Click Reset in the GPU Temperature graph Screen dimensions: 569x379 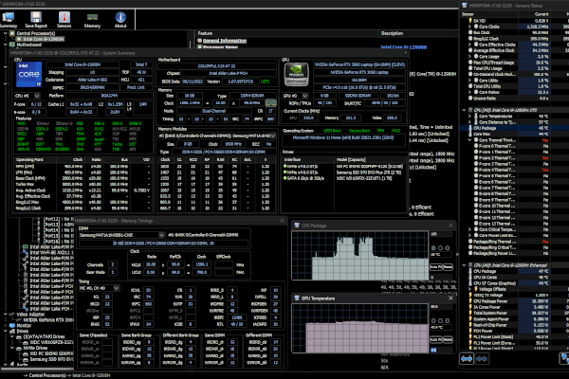pos(448,340)
